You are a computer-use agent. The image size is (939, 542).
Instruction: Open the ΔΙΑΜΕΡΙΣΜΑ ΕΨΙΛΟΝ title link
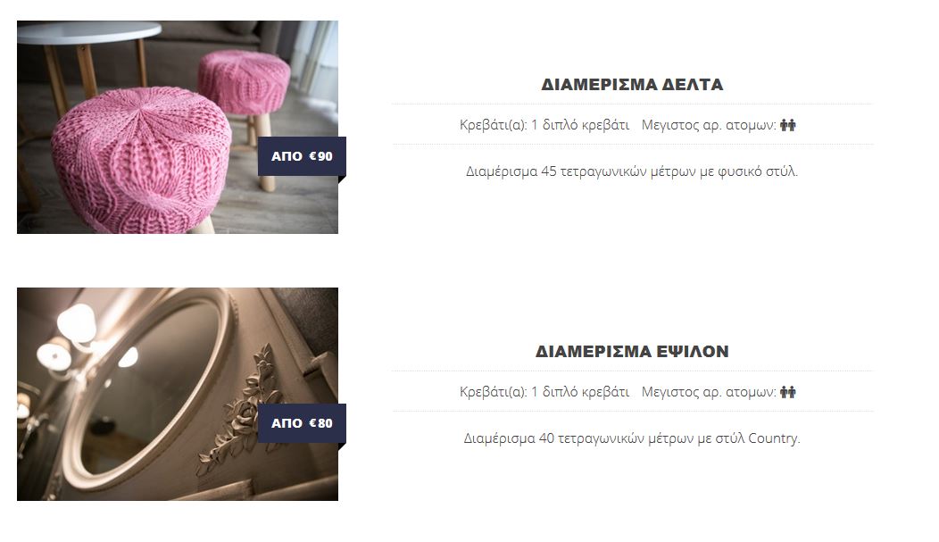(632, 352)
